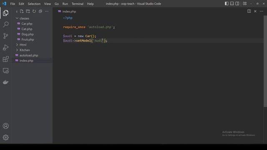Open the Edit menu

[21, 4]
